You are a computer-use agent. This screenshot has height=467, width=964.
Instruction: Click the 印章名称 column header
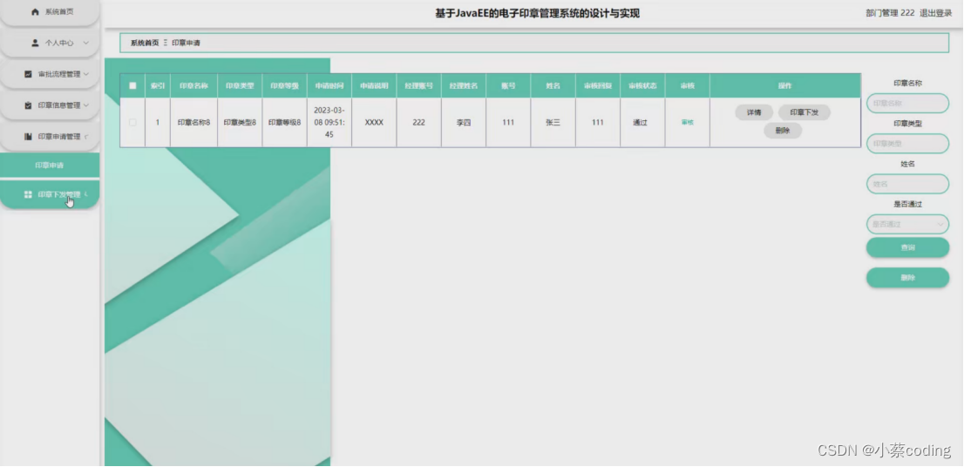click(x=193, y=86)
